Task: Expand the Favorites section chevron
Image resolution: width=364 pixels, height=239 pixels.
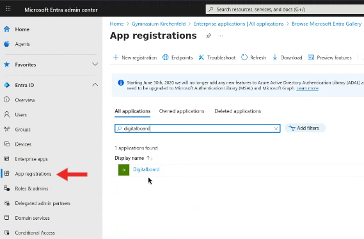Action: pos(95,64)
